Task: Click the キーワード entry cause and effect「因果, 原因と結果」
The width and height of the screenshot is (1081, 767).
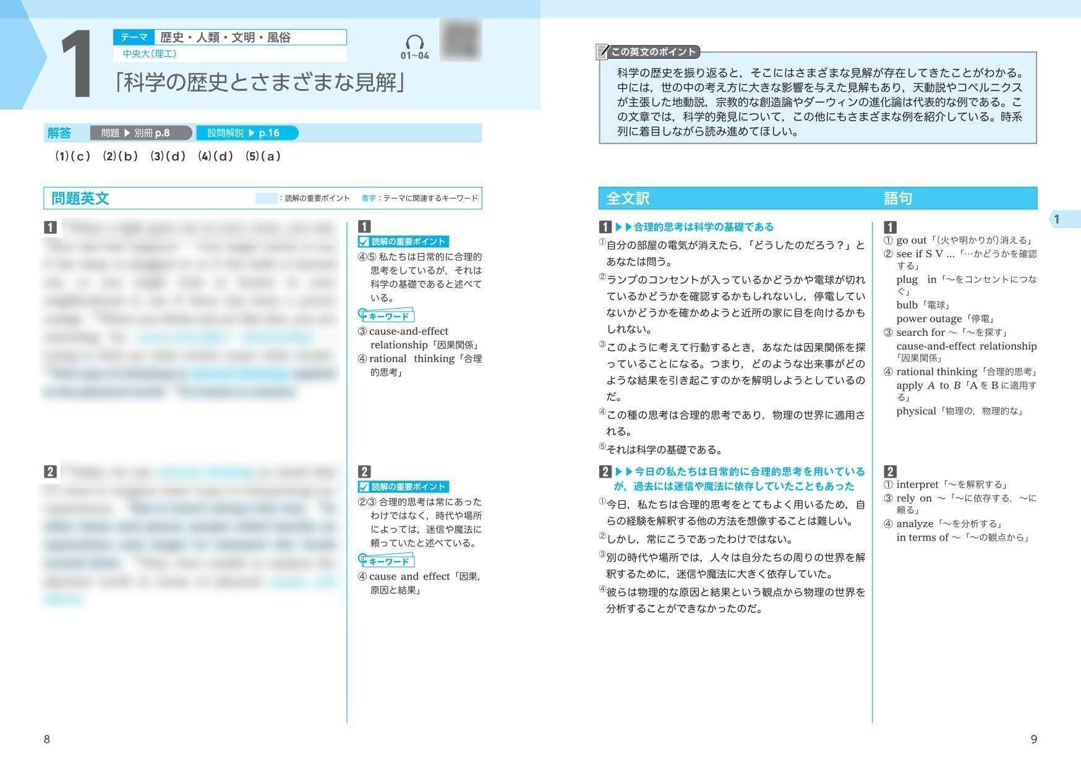Action: (419, 583)
